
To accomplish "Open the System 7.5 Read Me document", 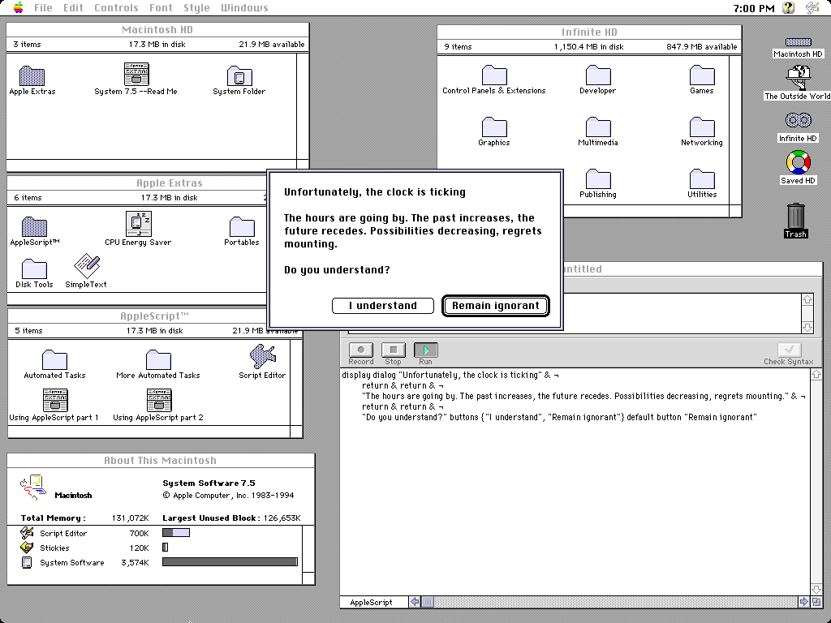I will pyautogui.click(x=136, y=75).
